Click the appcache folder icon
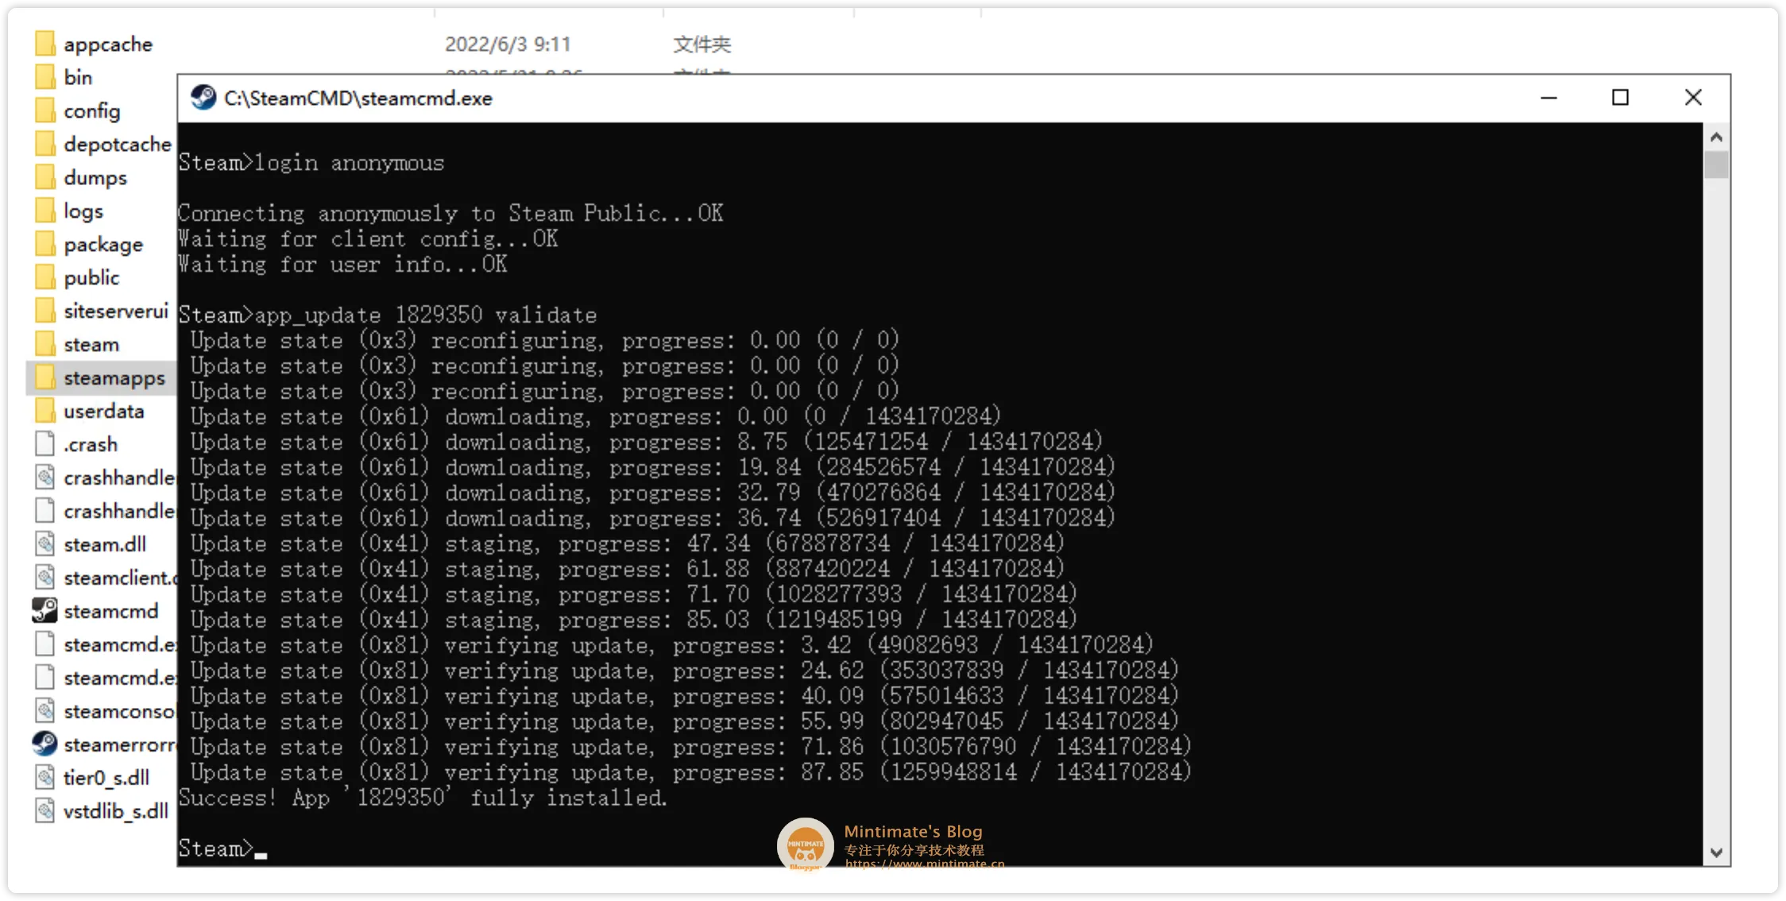The image size is (1786, 901). (x=45, y=44)
